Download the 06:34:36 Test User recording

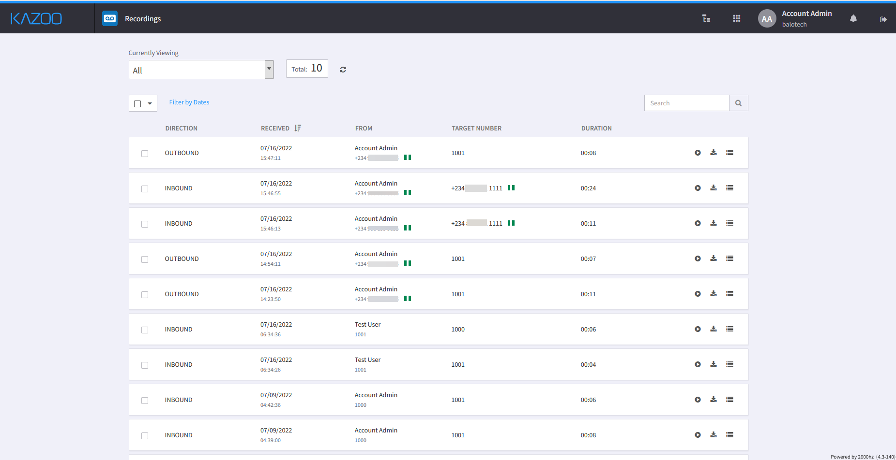click(x=714, y=329)
